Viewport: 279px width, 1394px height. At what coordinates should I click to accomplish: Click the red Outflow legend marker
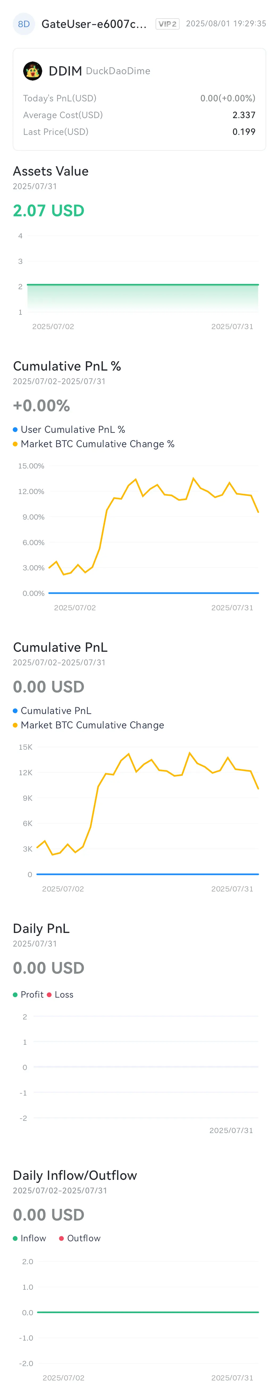[61, 1238]
